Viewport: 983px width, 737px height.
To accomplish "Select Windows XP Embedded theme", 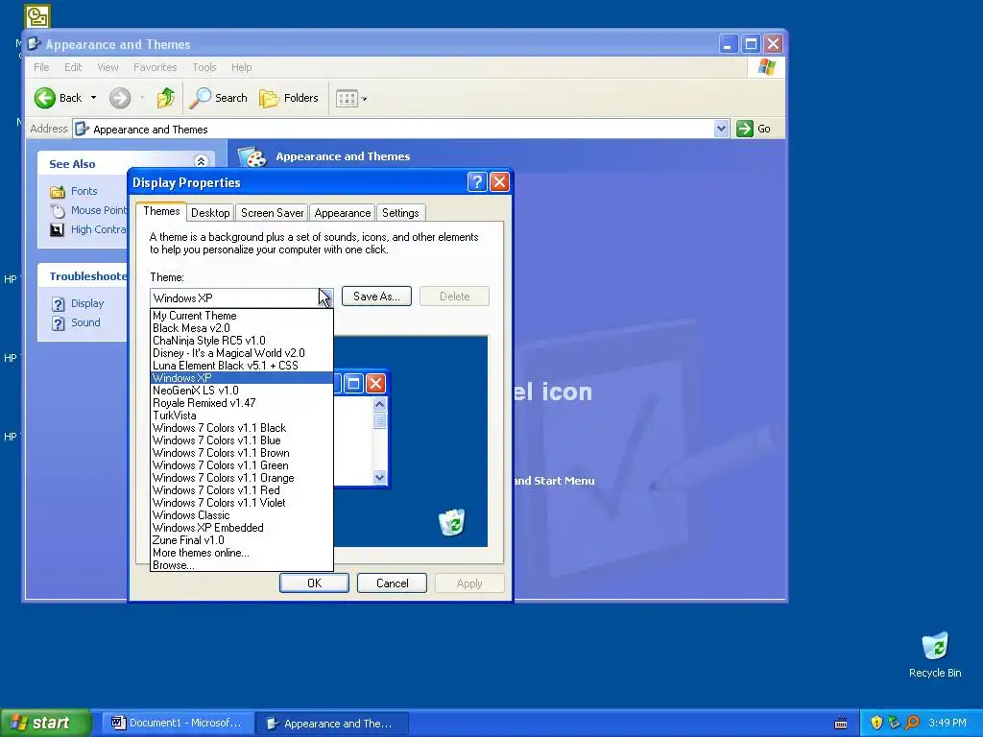I will point(242,528).
